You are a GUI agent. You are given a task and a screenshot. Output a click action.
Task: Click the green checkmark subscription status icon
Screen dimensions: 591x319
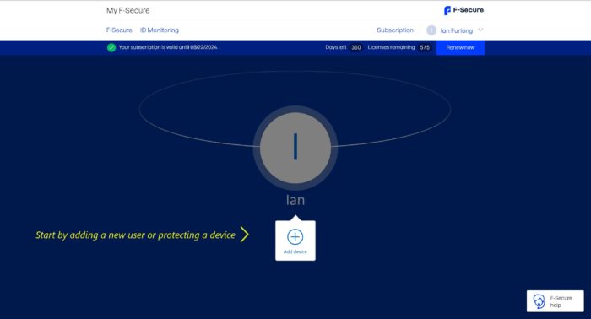tap(111, 47)
